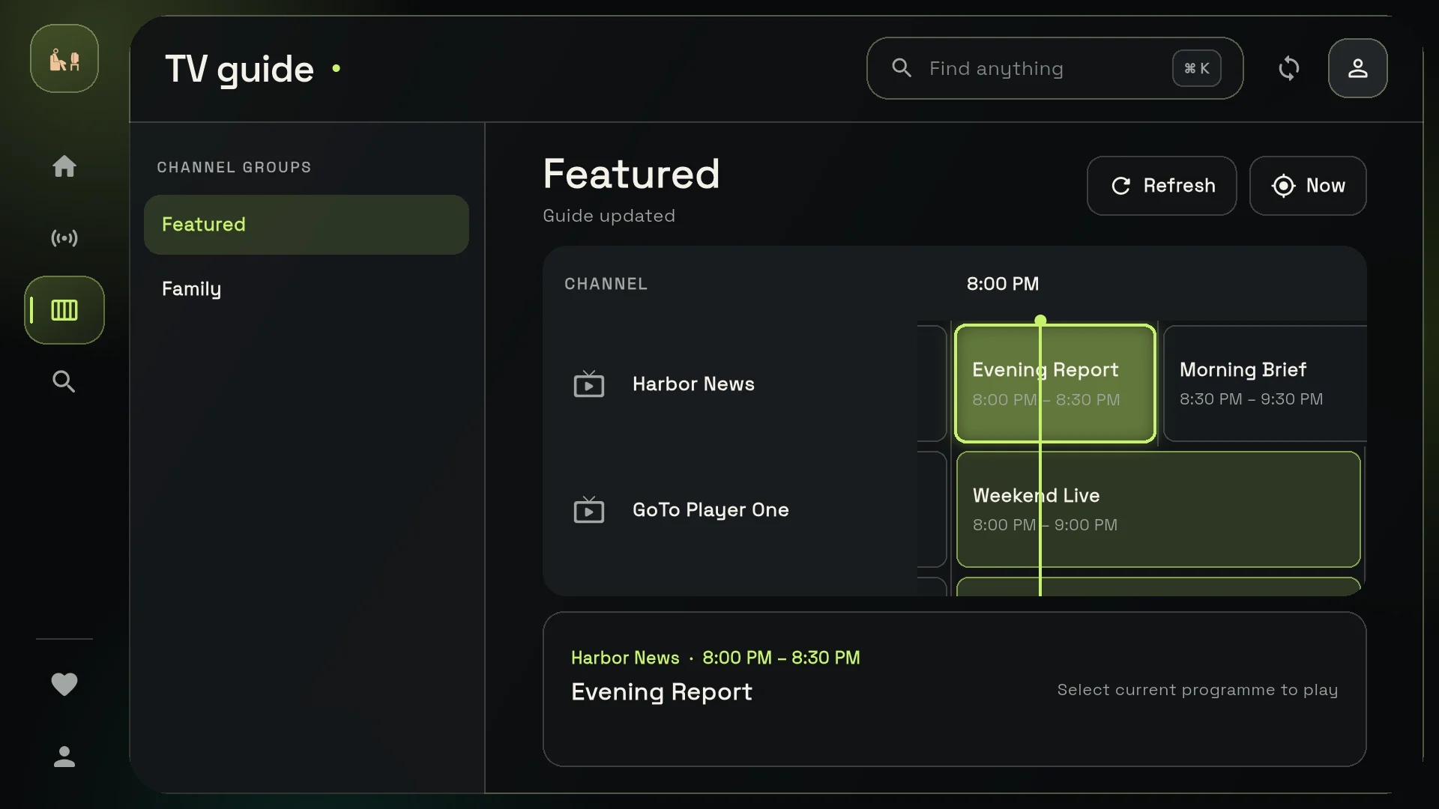
Task: Select the TV guide grid icon
Action: (64, 310)
